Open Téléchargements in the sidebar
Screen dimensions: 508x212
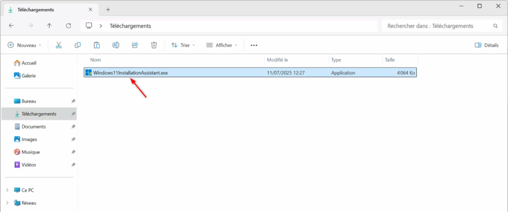pyautogui.click(x=39, y=114)
